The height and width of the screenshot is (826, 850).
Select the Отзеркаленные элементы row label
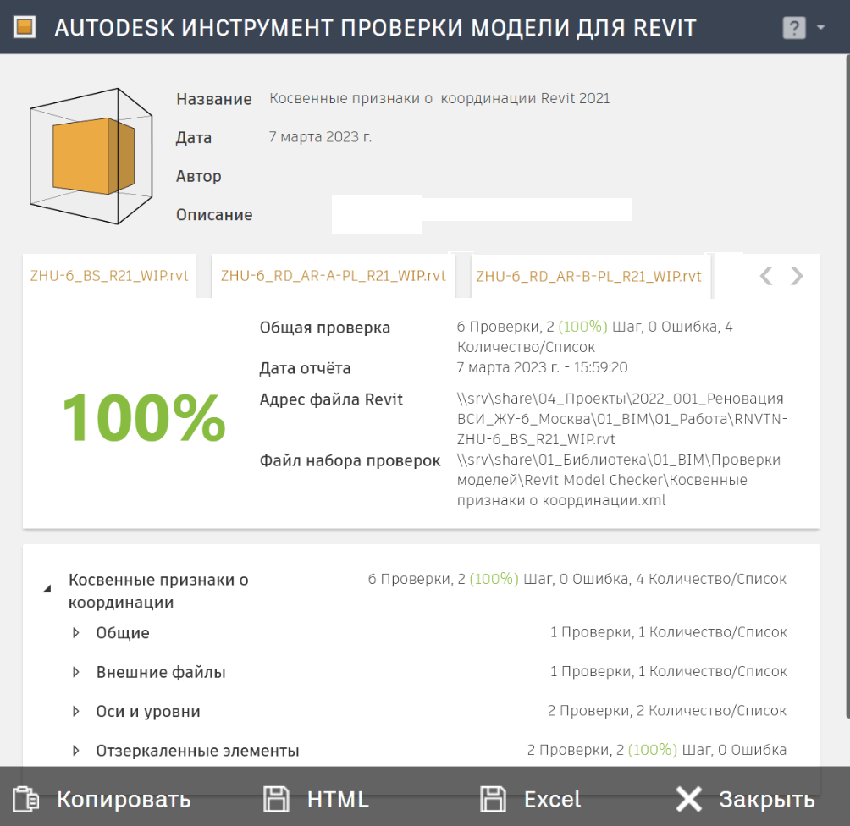tap(197, 751)
